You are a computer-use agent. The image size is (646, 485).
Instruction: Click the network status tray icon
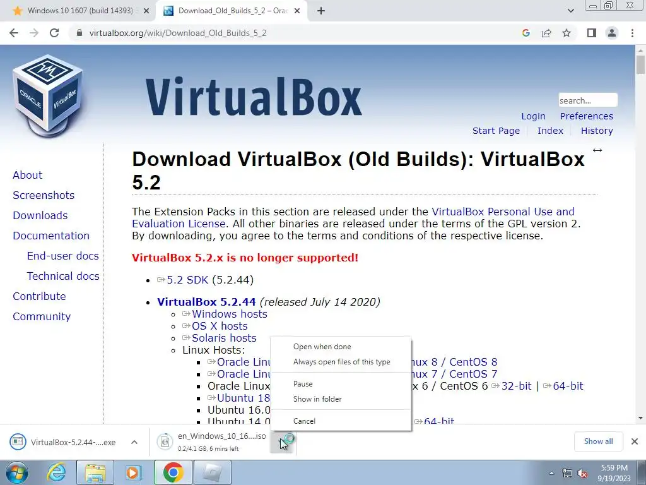pyautogui.click(x=567, y=474)
